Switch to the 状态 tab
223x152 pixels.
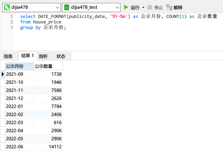[x=61, y=56]
